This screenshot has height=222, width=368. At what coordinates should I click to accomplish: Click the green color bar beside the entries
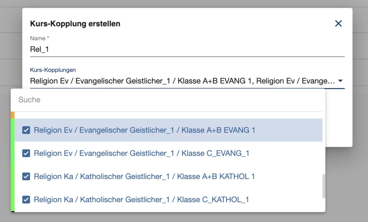click(13, 165)
